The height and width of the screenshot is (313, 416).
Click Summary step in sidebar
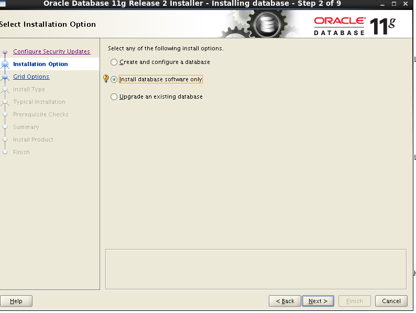tap(26, 127)
